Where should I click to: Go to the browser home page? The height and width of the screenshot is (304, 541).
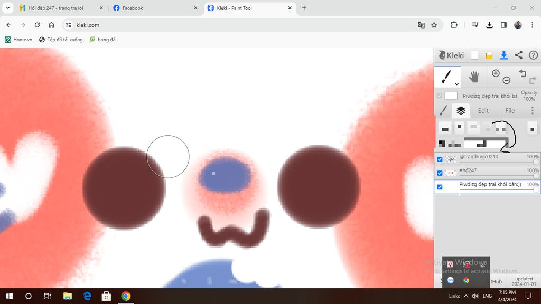click(x=51, y=25)
